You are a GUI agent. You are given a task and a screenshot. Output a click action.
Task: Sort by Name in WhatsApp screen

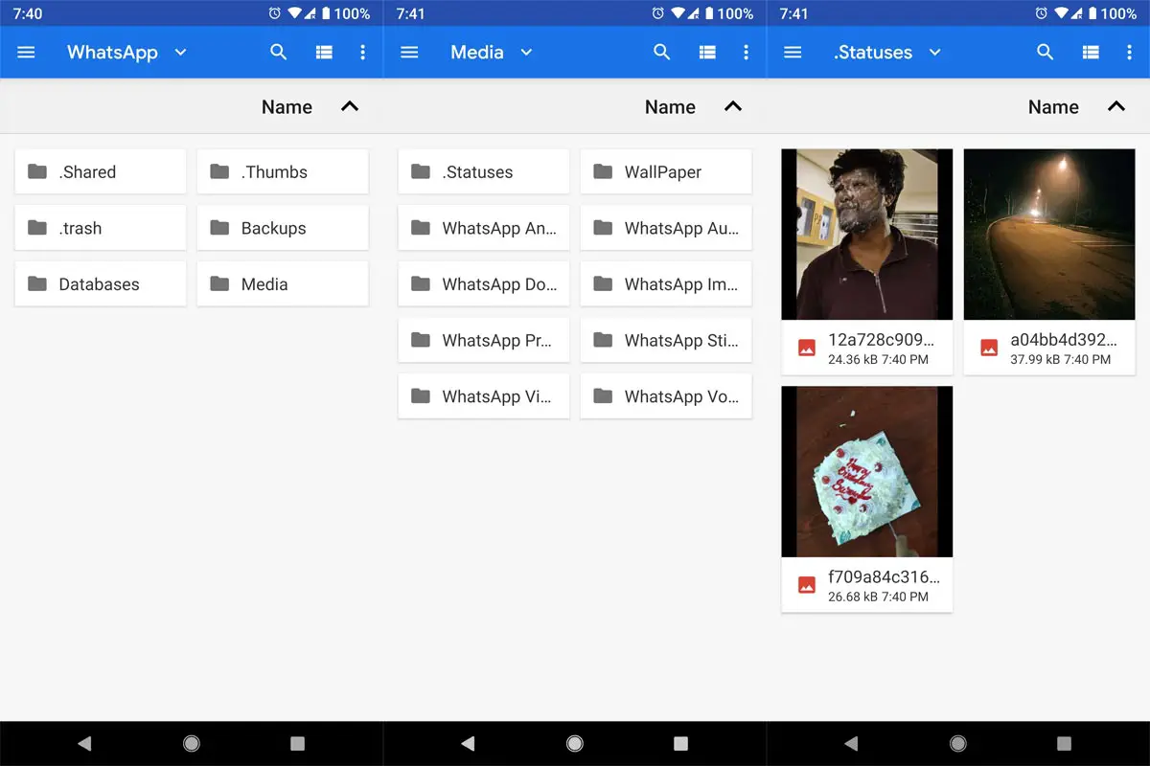[x=287, y=107]
